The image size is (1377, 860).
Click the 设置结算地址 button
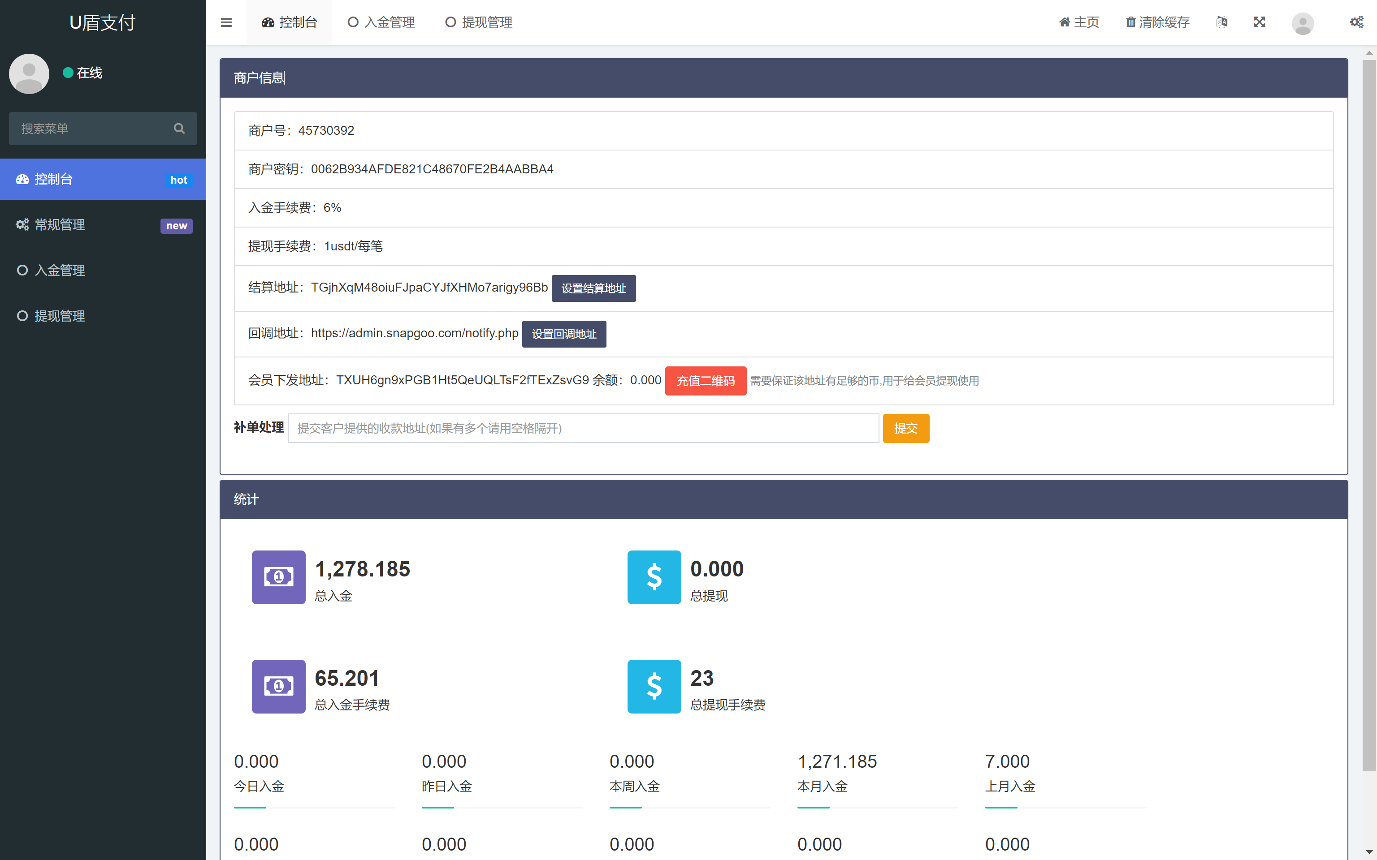[593, 288]
